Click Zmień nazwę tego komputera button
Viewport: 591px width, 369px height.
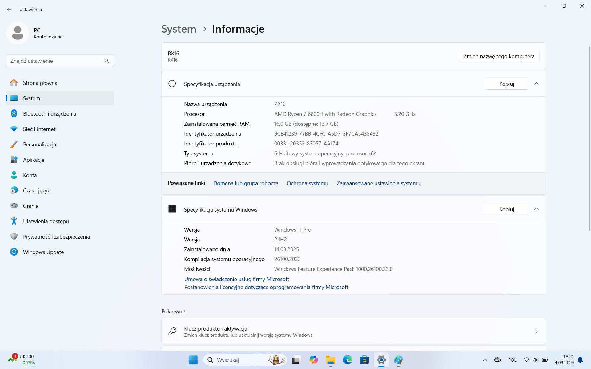point(499,56)
